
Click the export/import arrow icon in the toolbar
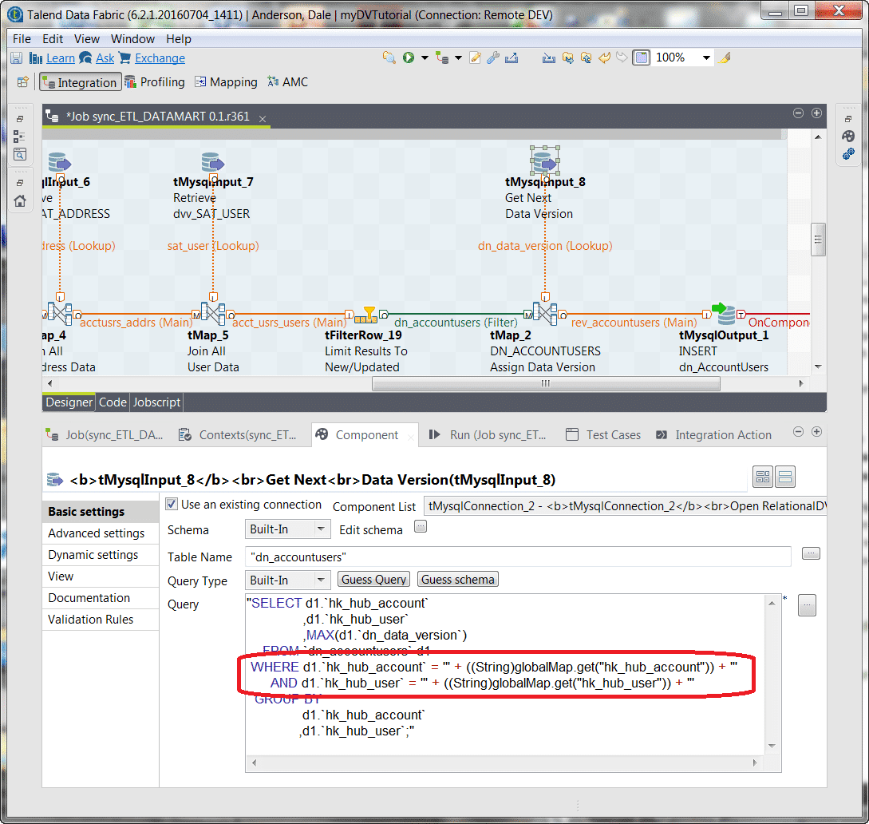coord(512,57)
